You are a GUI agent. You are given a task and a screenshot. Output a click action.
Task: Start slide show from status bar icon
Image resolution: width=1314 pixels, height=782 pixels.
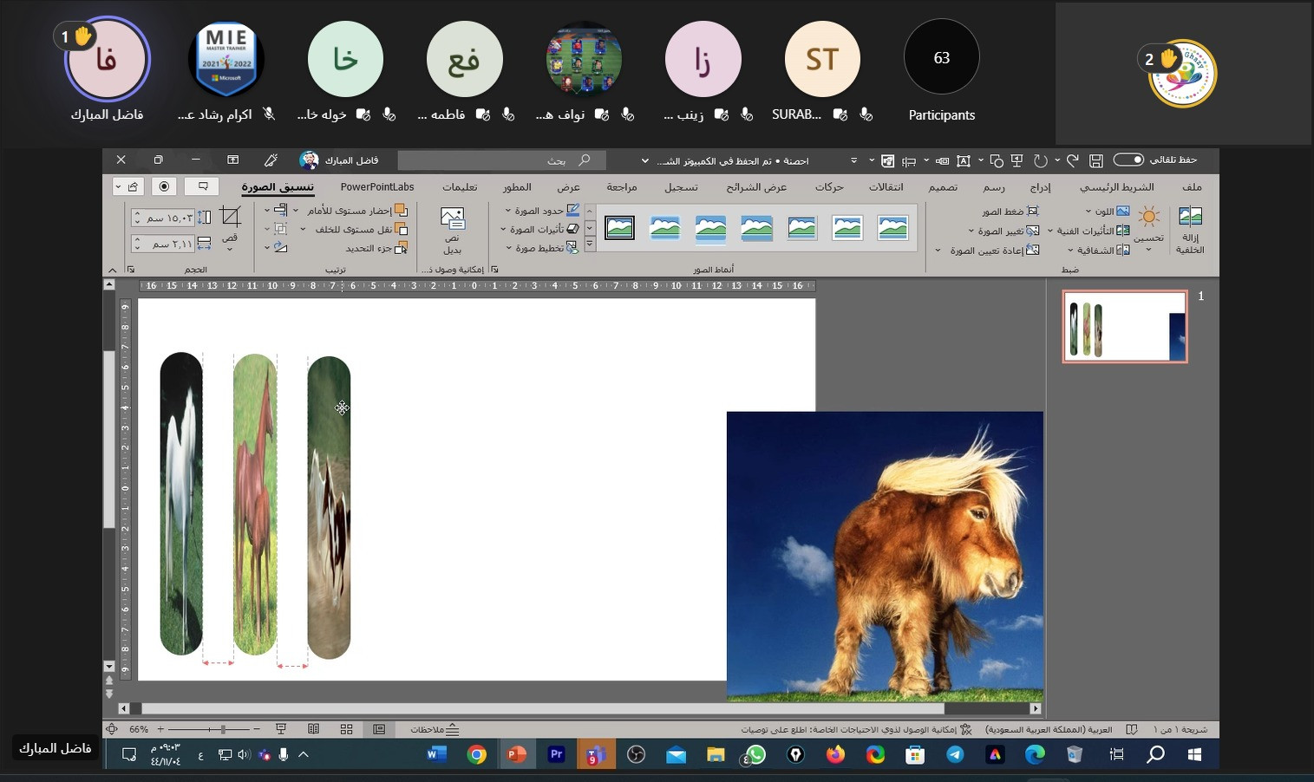click(x=281, y=729)
